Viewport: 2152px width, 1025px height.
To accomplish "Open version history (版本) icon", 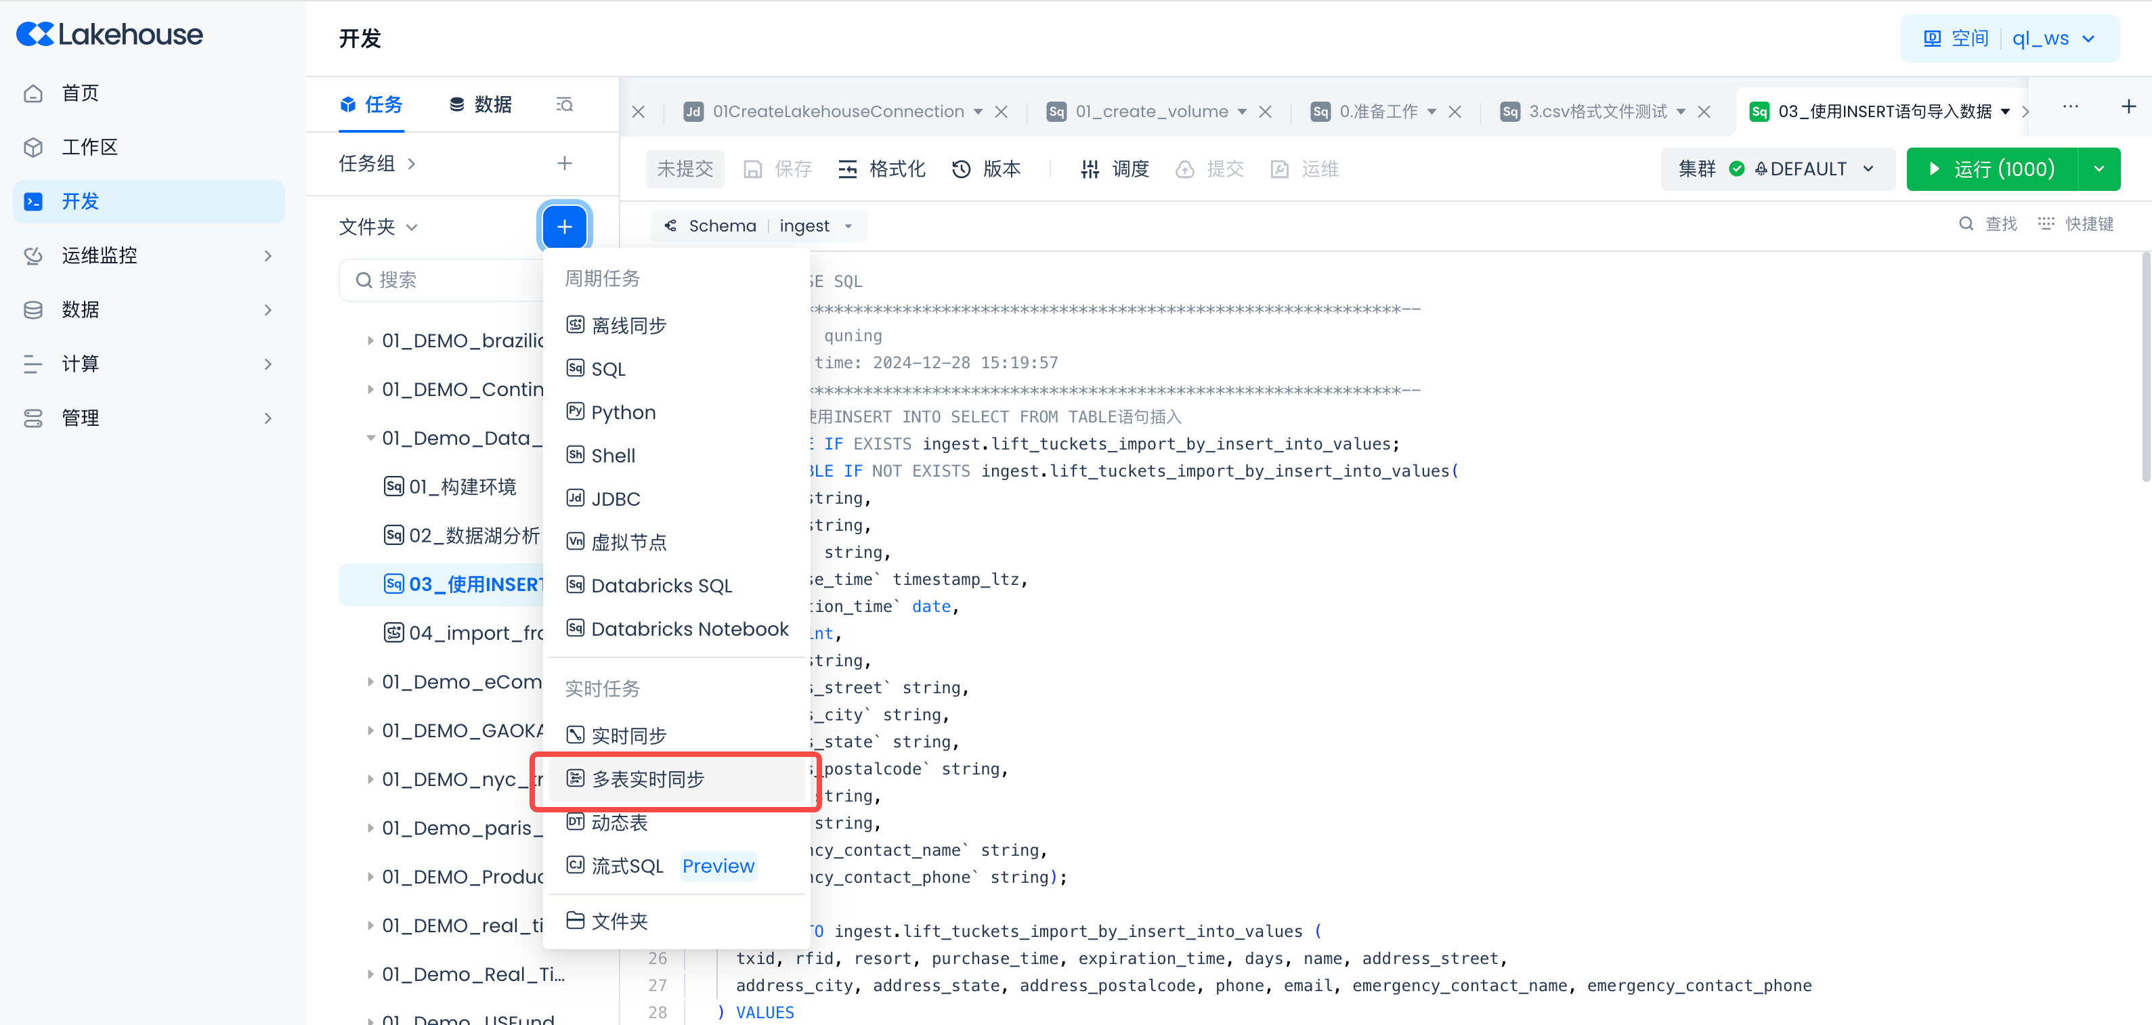I will coord(961,169).
